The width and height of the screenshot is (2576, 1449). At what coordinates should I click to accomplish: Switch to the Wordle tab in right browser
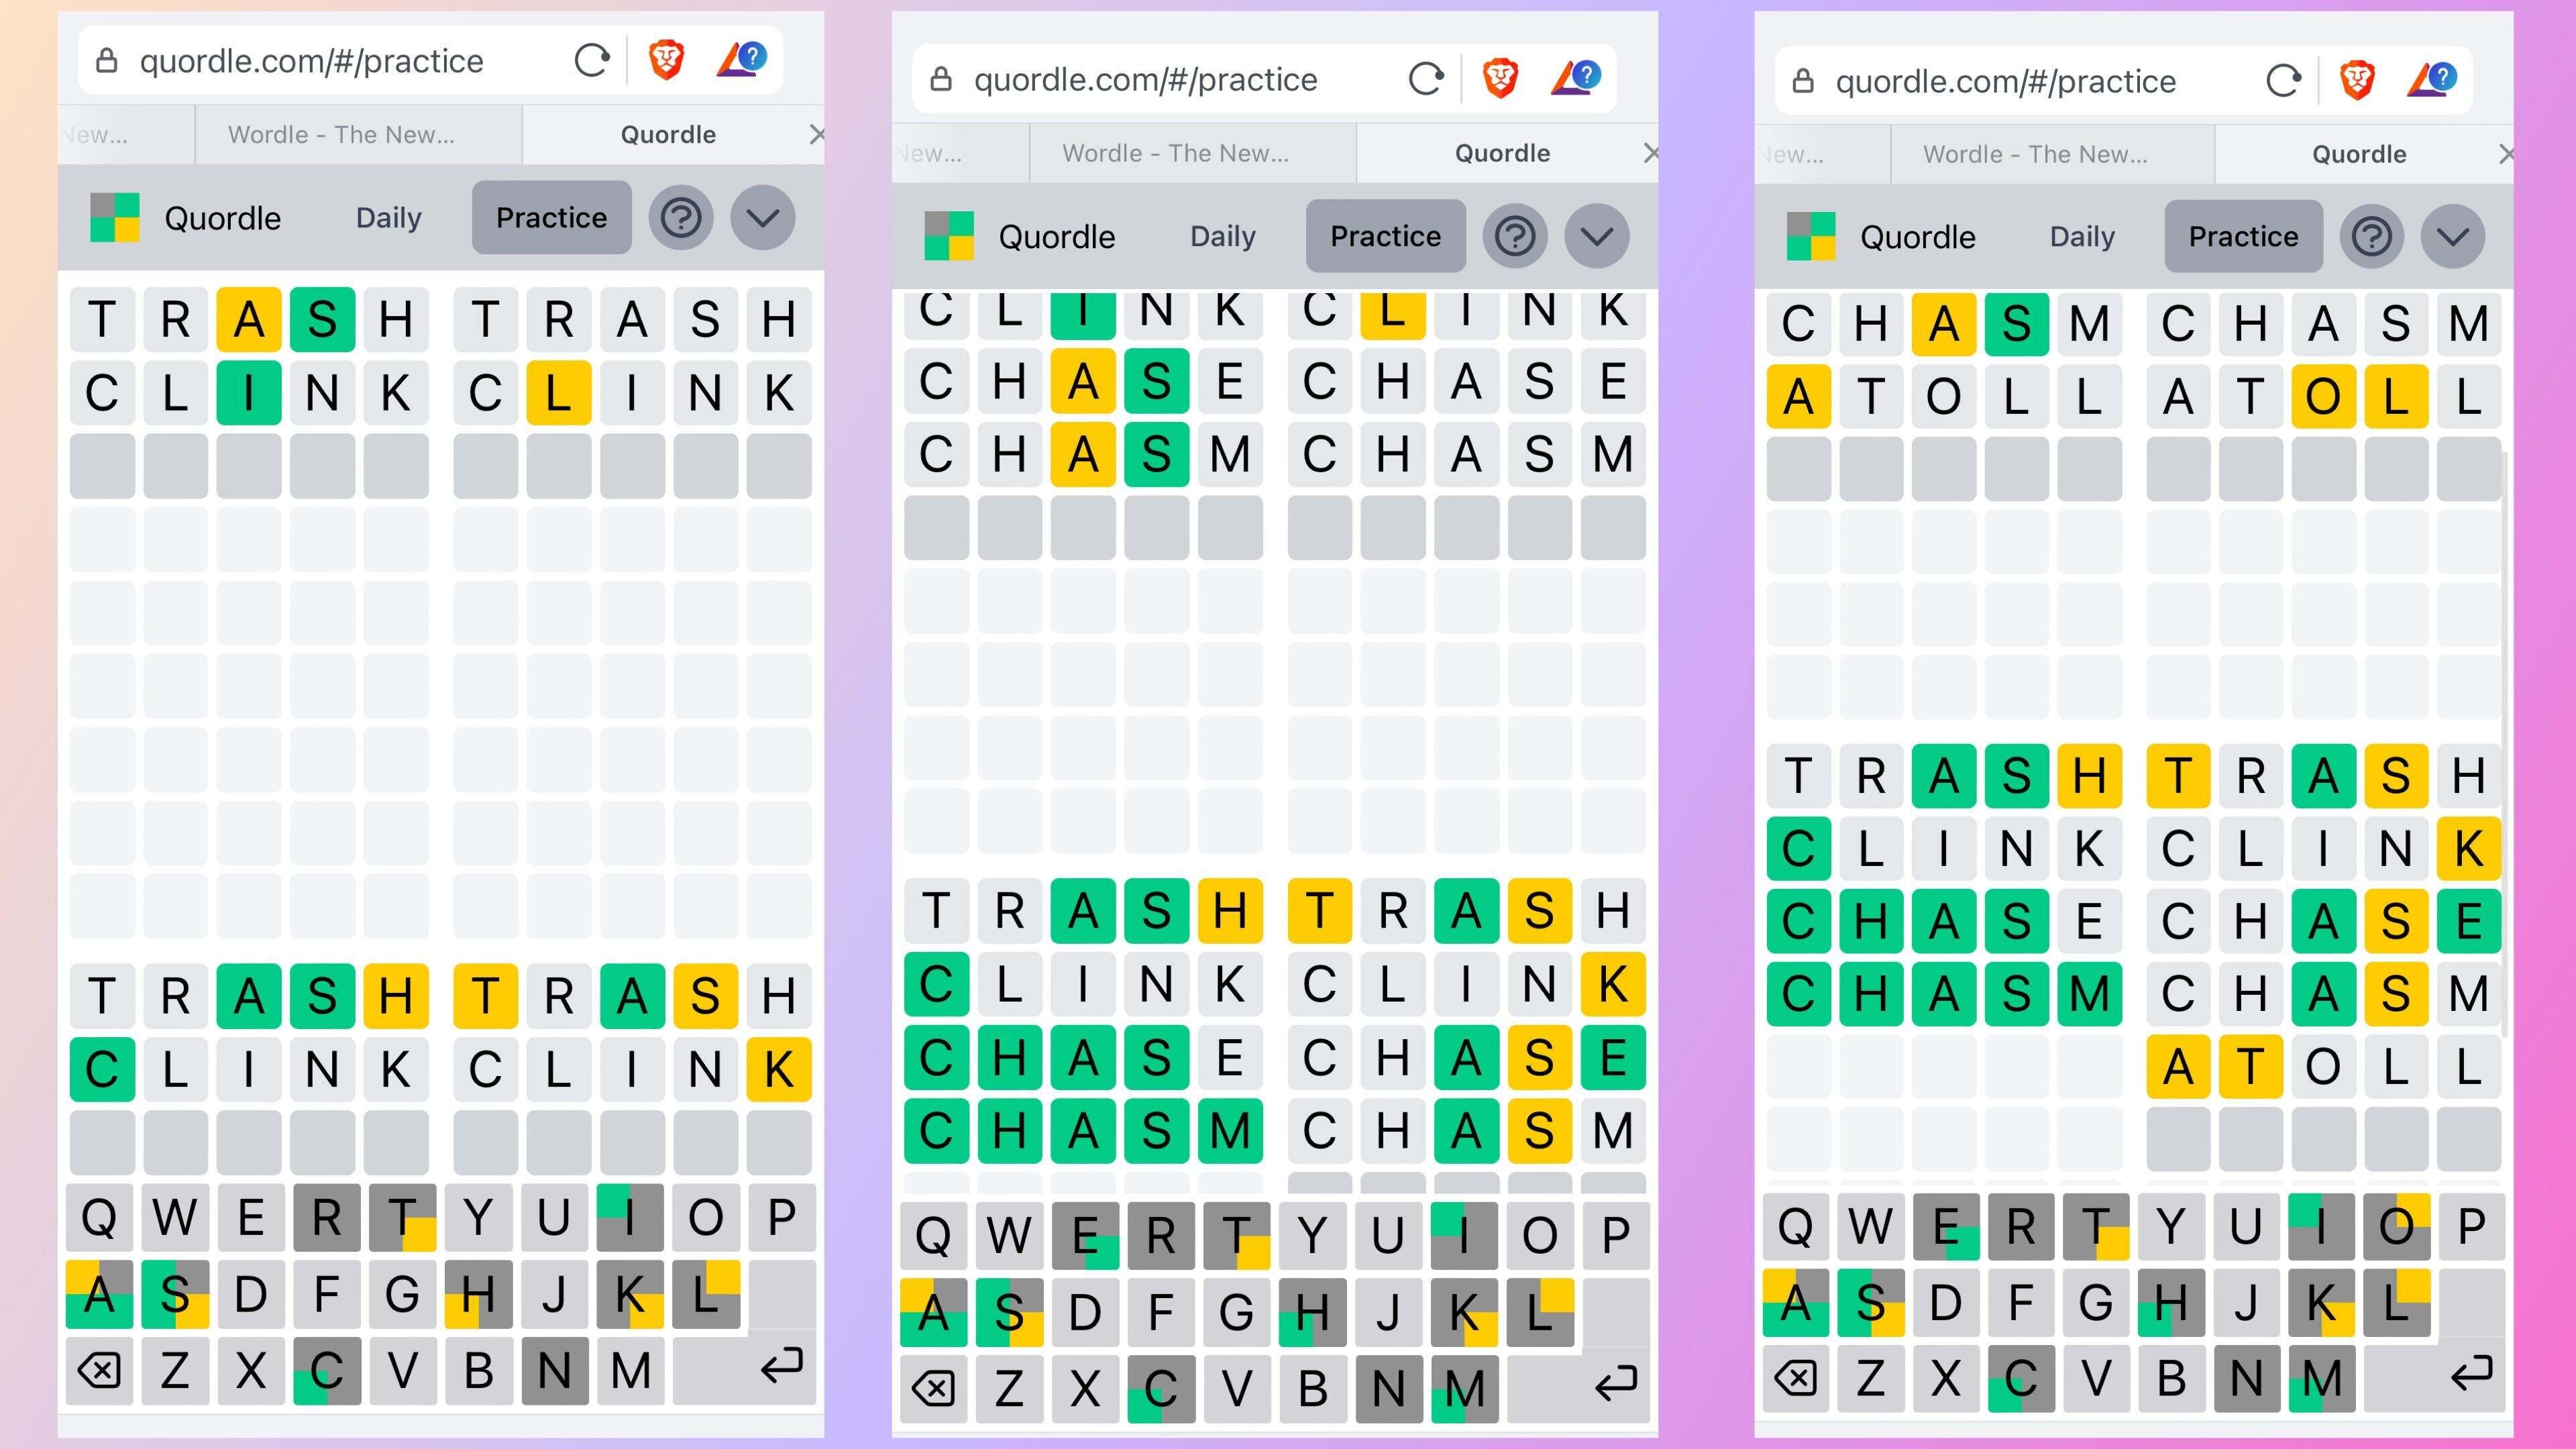(x=2035, y=154)
